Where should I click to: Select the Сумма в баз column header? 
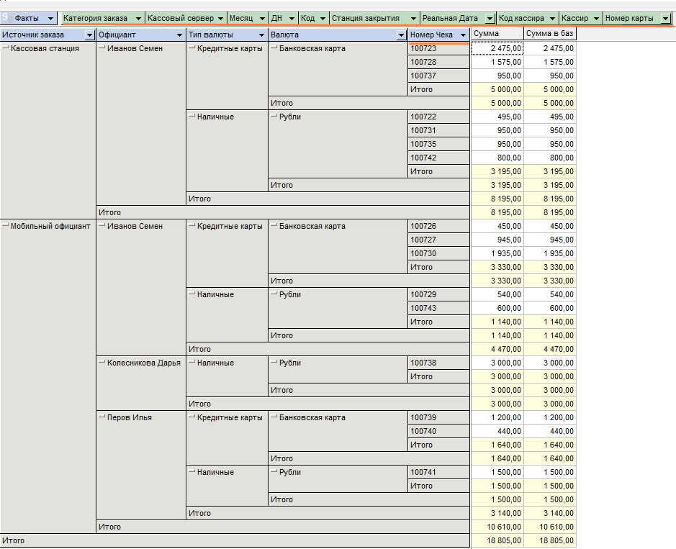click(549, 34)
